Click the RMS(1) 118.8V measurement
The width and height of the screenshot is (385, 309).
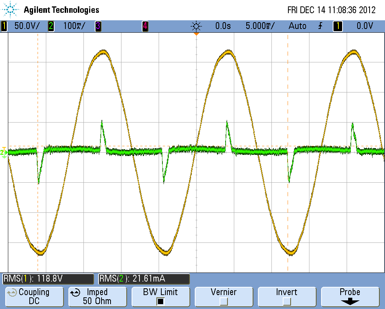click(x=48, y=279)
